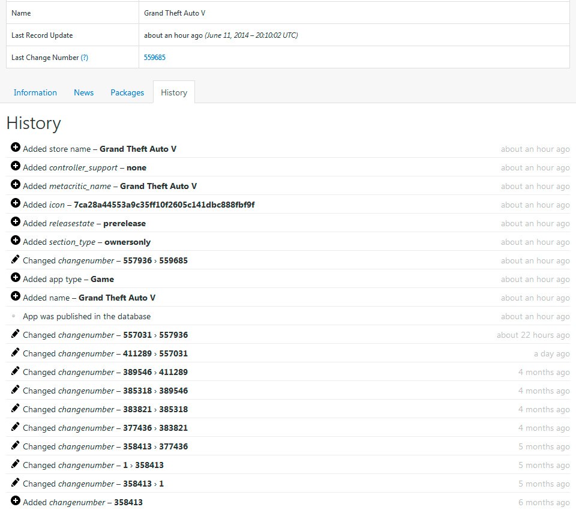Click pencil icon for change 1 to 358413

tap(15, 464)
